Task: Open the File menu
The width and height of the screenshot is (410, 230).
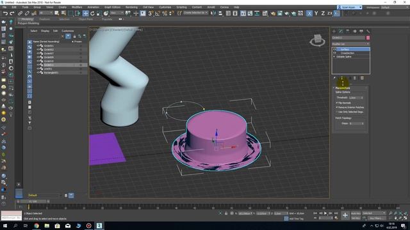Action: (x=4, y=7)
